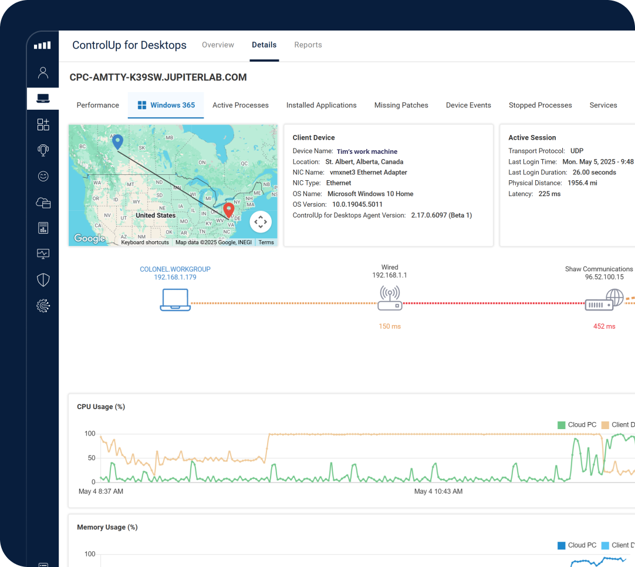Click the map pan control button
This screenshot has height=567, width=635.
[x=261, y=222]
